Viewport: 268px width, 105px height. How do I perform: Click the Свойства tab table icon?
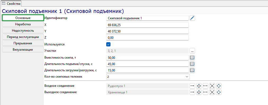[x=3, y=3]
